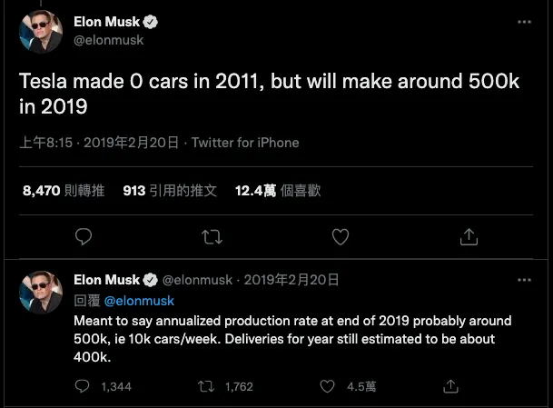Open the avatar on the reply tweet
This screenshot has height=408, width=553.
pos(41,290)
